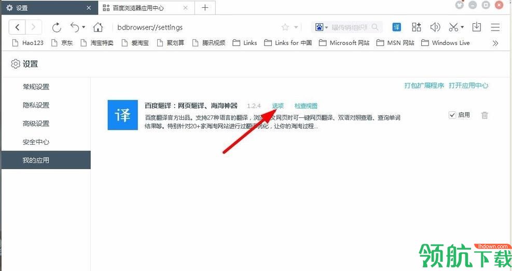Click the 打包扩展程序 link
512x271 pixels.
click(x=424, y=85)
